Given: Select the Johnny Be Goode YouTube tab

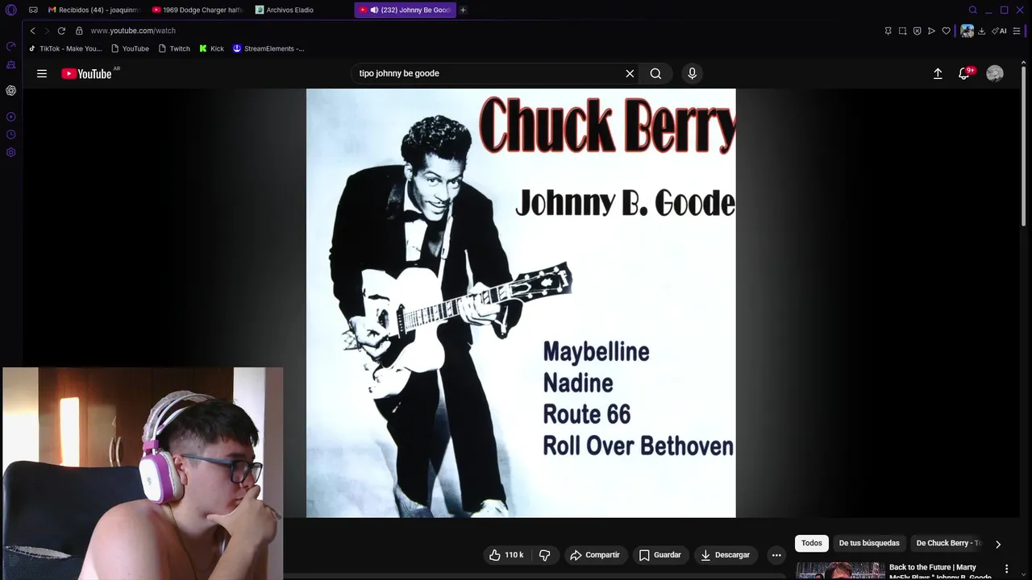Looking at the screenshot, I should coord(405,10).
